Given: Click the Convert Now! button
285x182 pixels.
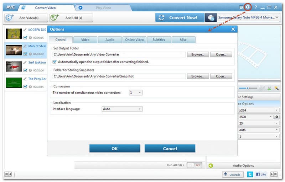Looking at the screenshot, I should pyautogui.click(x=180, y=17).
